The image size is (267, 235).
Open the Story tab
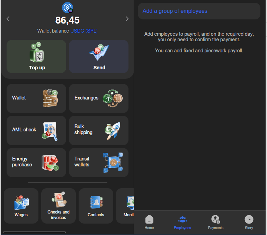(x=249, y=222)
